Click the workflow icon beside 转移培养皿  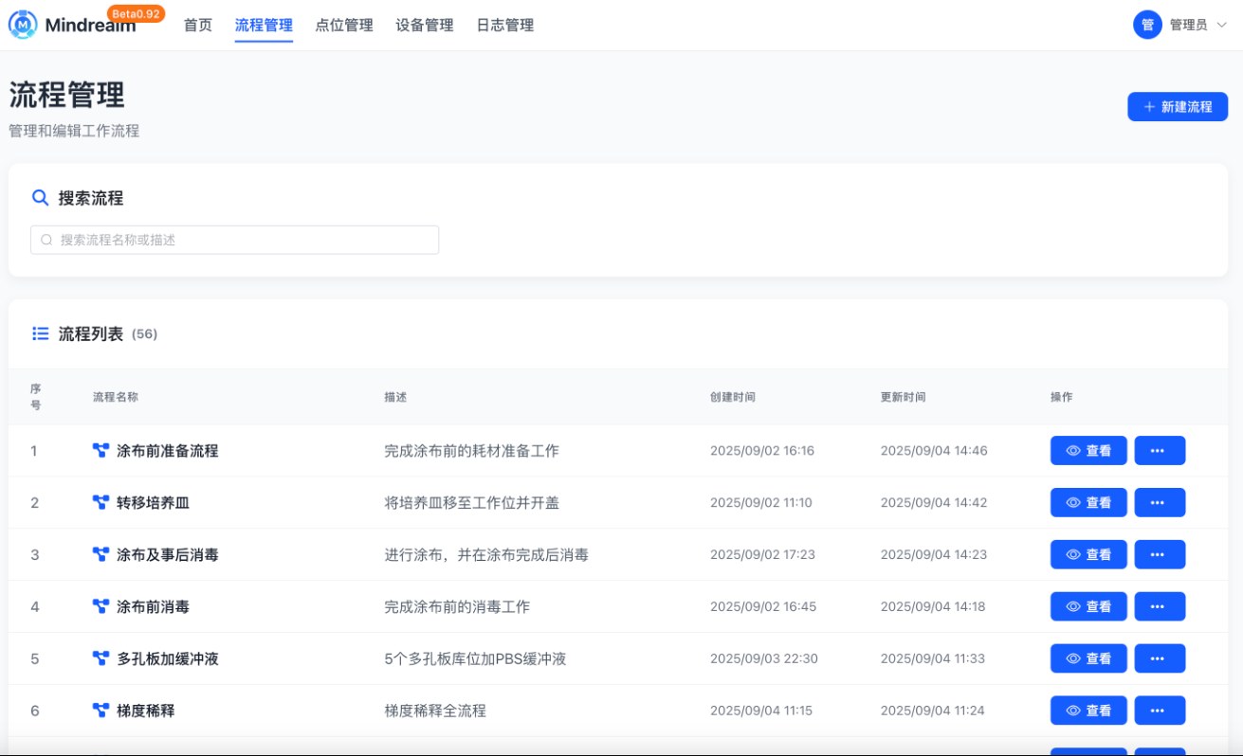[x=101, y=502]
